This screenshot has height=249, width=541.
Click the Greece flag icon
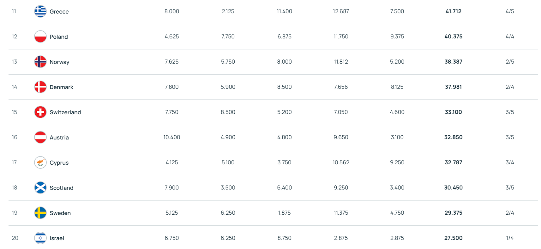[x=40, y=11]
